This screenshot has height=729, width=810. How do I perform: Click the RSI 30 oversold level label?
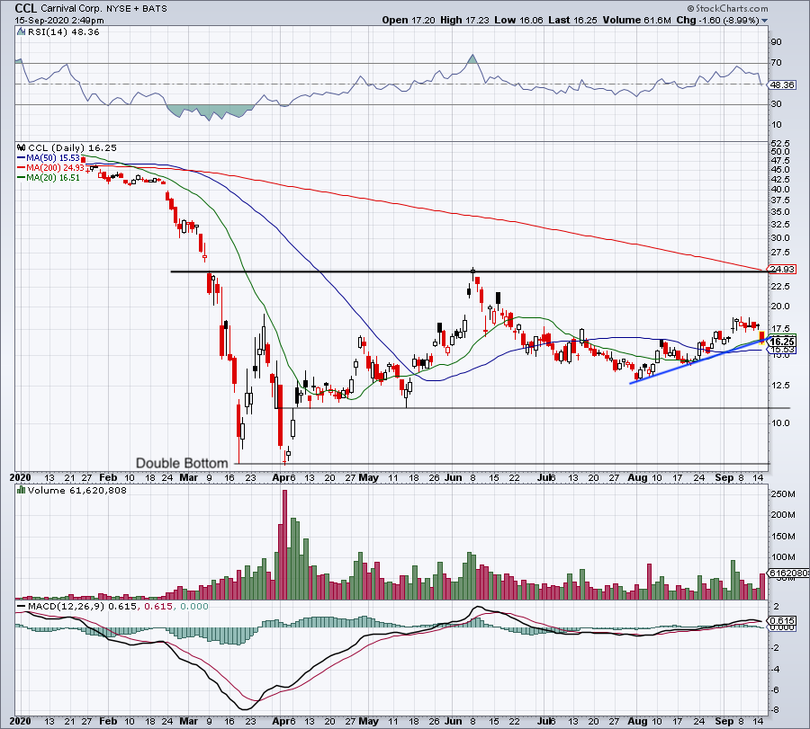tap(777, 103)
